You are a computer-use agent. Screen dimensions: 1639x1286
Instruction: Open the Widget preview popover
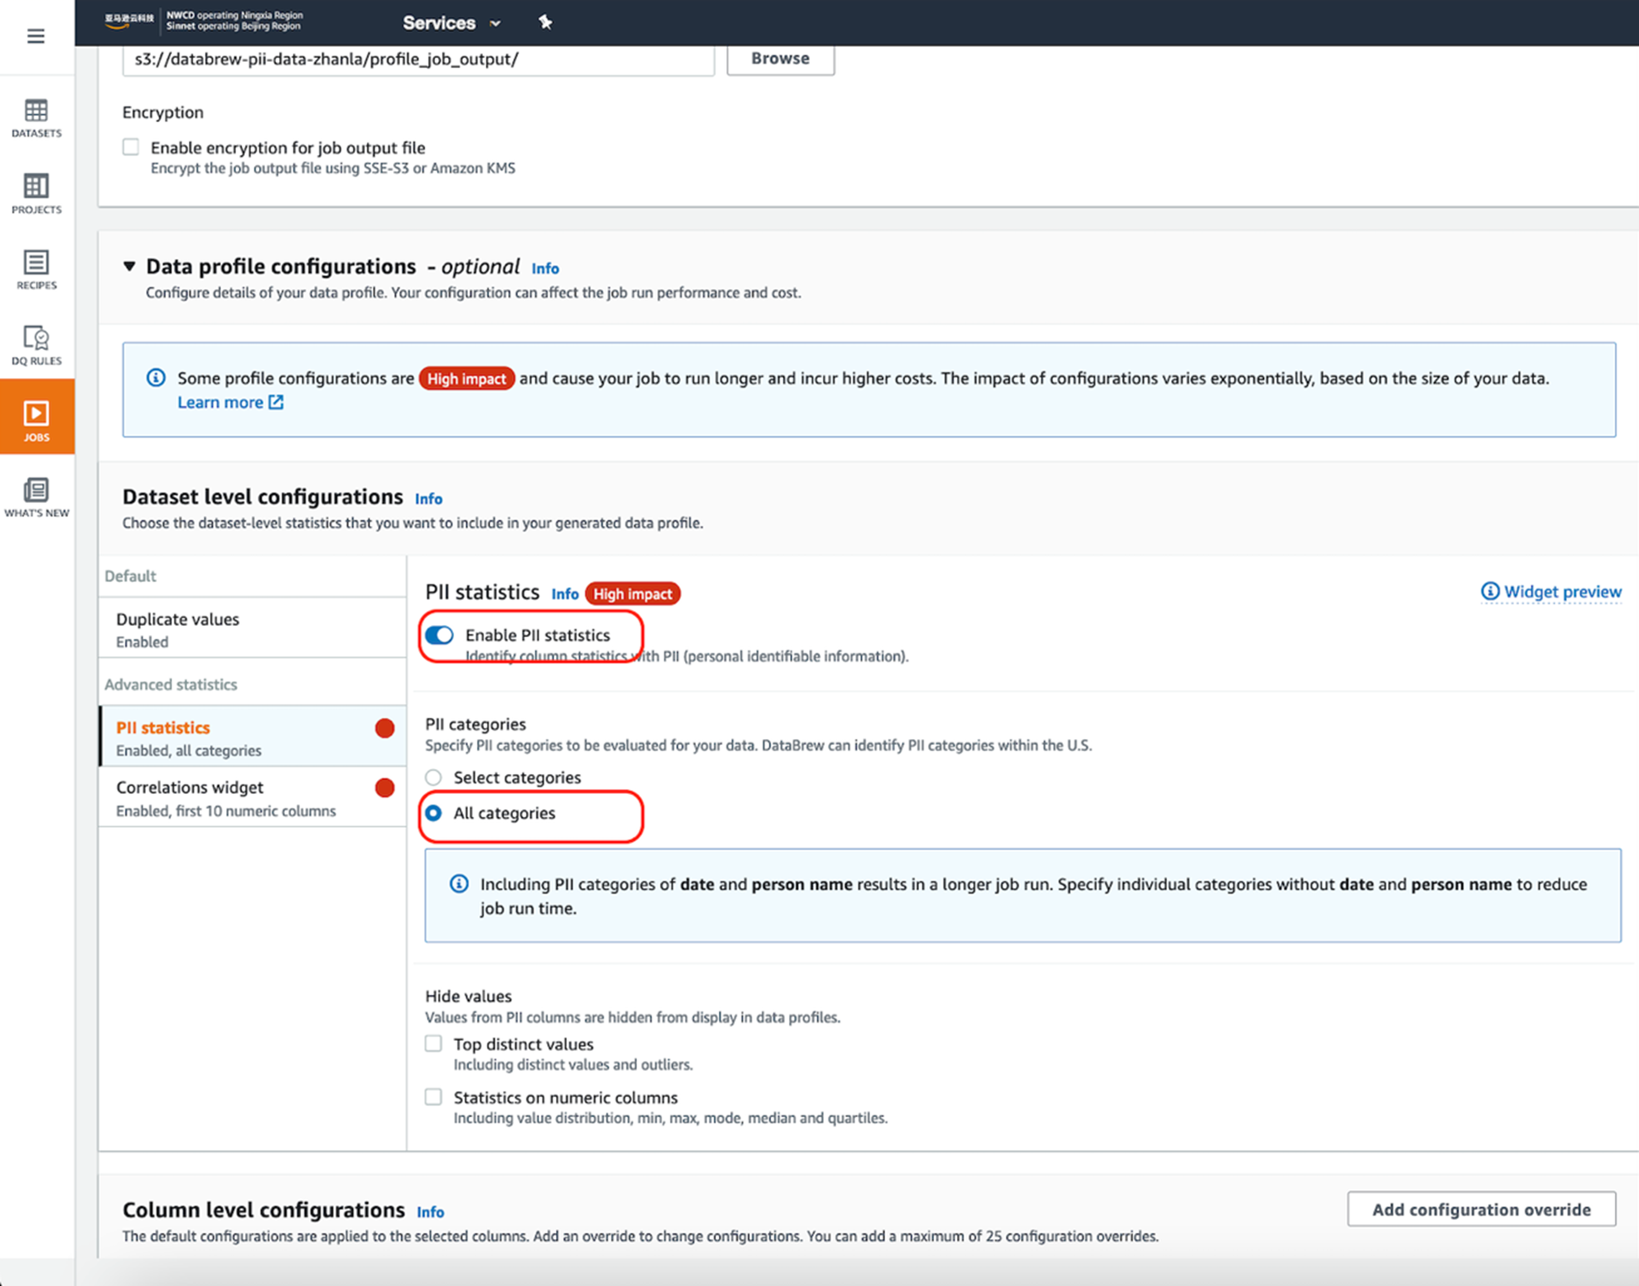[x=1551, y=592]
